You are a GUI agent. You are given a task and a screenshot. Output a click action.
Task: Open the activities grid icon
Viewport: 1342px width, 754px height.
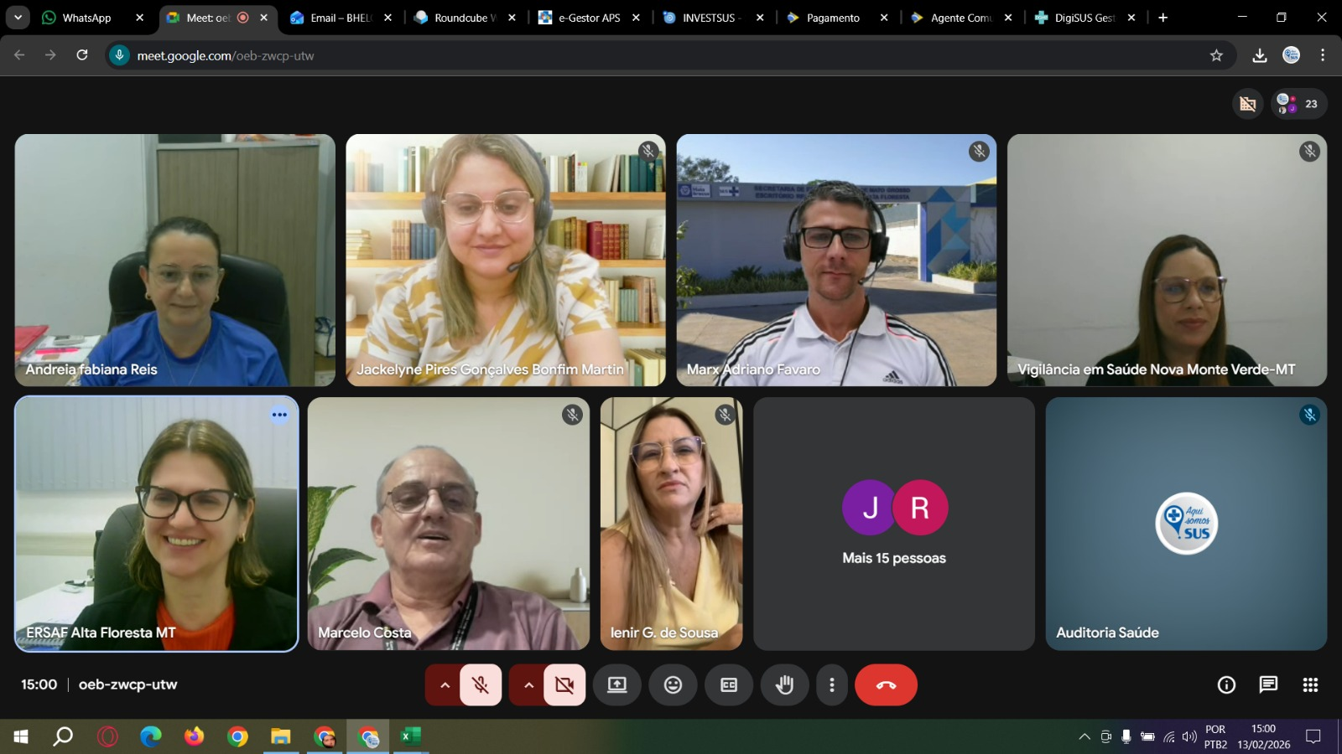click(x=1310, y=685)
